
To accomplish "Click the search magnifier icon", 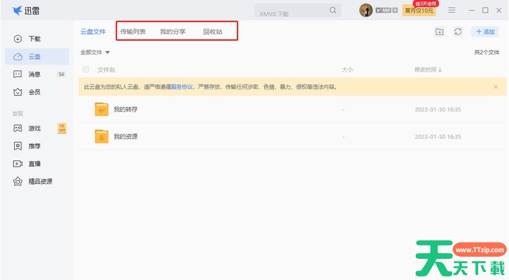I will [333, 10].
